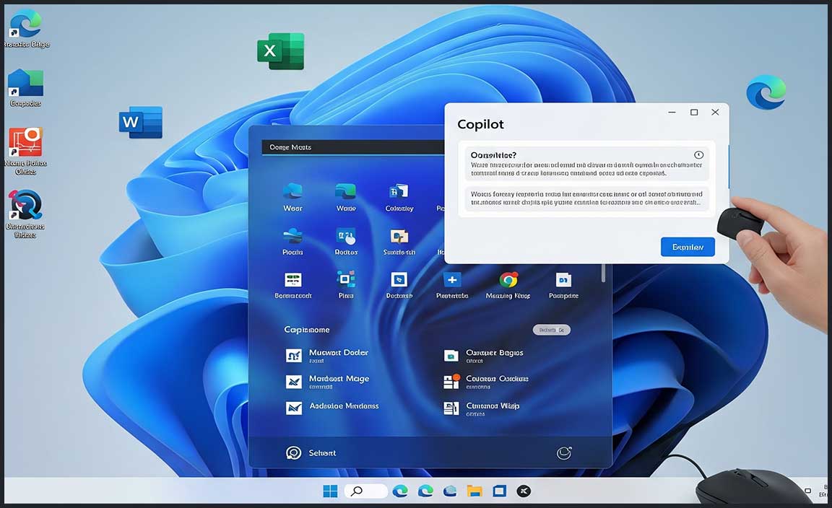Open the Aodeaiae Mtndanss recommended item
Screen dimensions: 832x508
333,407
